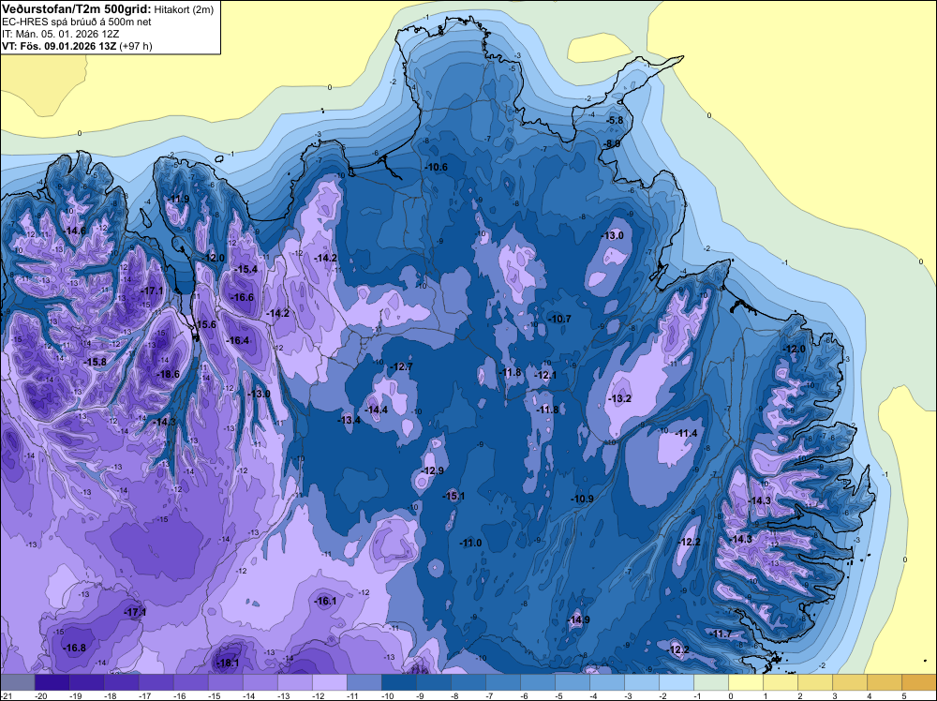Click the -11.0 temperature label
This screenshot has height=701, width=937.
[470, 543]
